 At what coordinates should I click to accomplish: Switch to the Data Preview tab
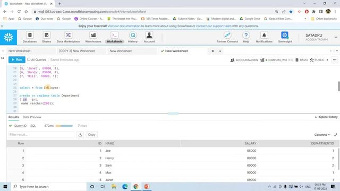pos(32,117)
